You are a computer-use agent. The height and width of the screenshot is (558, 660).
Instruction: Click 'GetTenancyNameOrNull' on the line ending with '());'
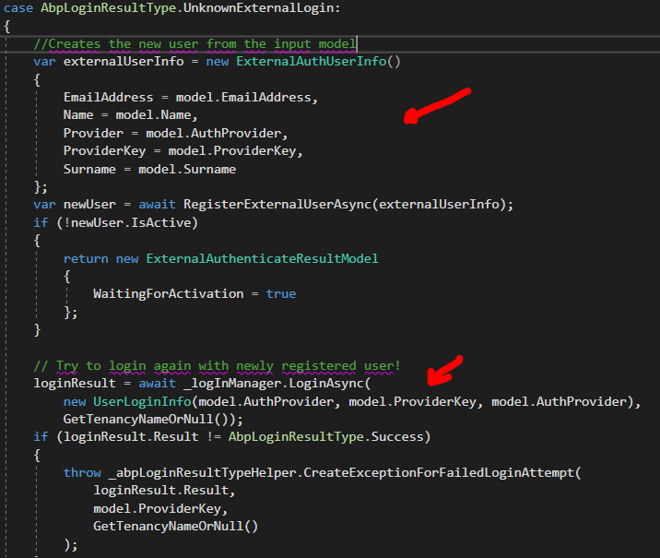(x=138, y=419)
